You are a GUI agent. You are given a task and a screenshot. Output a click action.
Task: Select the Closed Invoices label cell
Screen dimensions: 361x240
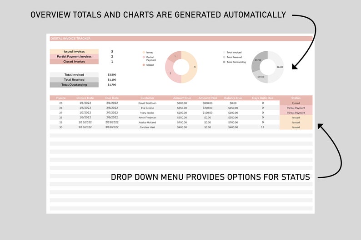(74, 62)
